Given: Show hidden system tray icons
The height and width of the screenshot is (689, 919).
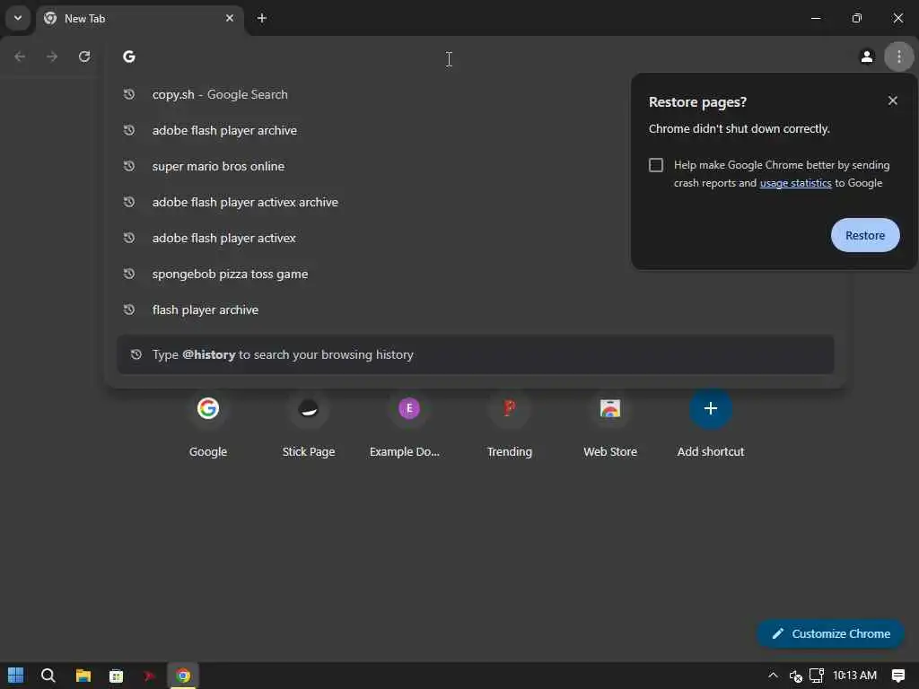Looking at the screenshot, I should point(773,676).
